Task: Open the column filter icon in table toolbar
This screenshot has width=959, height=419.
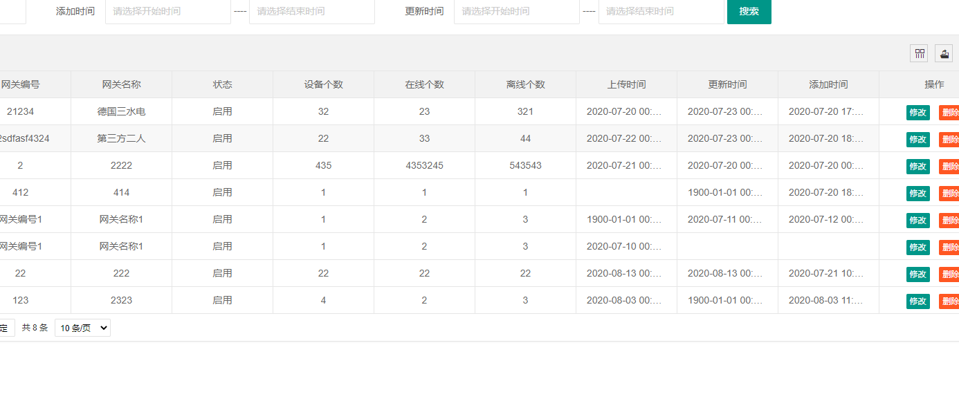Action: tap(919, 53)
